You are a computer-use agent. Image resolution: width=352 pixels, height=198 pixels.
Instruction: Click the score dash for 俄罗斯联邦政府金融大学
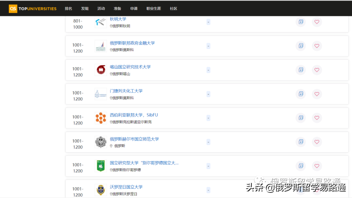[208, 46]
